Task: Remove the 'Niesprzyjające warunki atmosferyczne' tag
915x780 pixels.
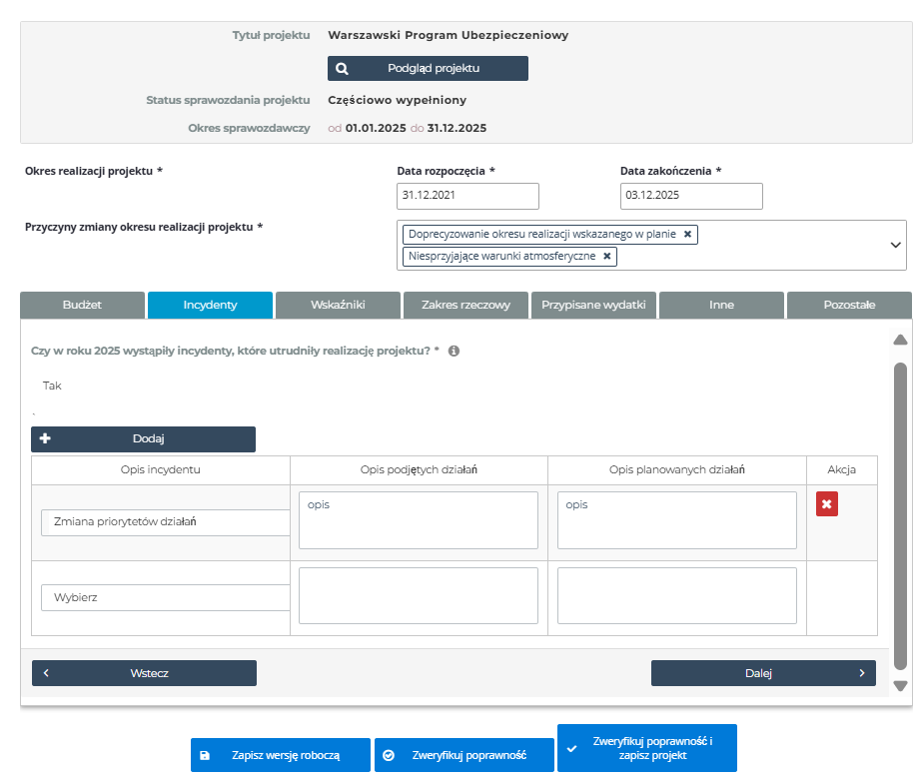Action: point(607,256)
